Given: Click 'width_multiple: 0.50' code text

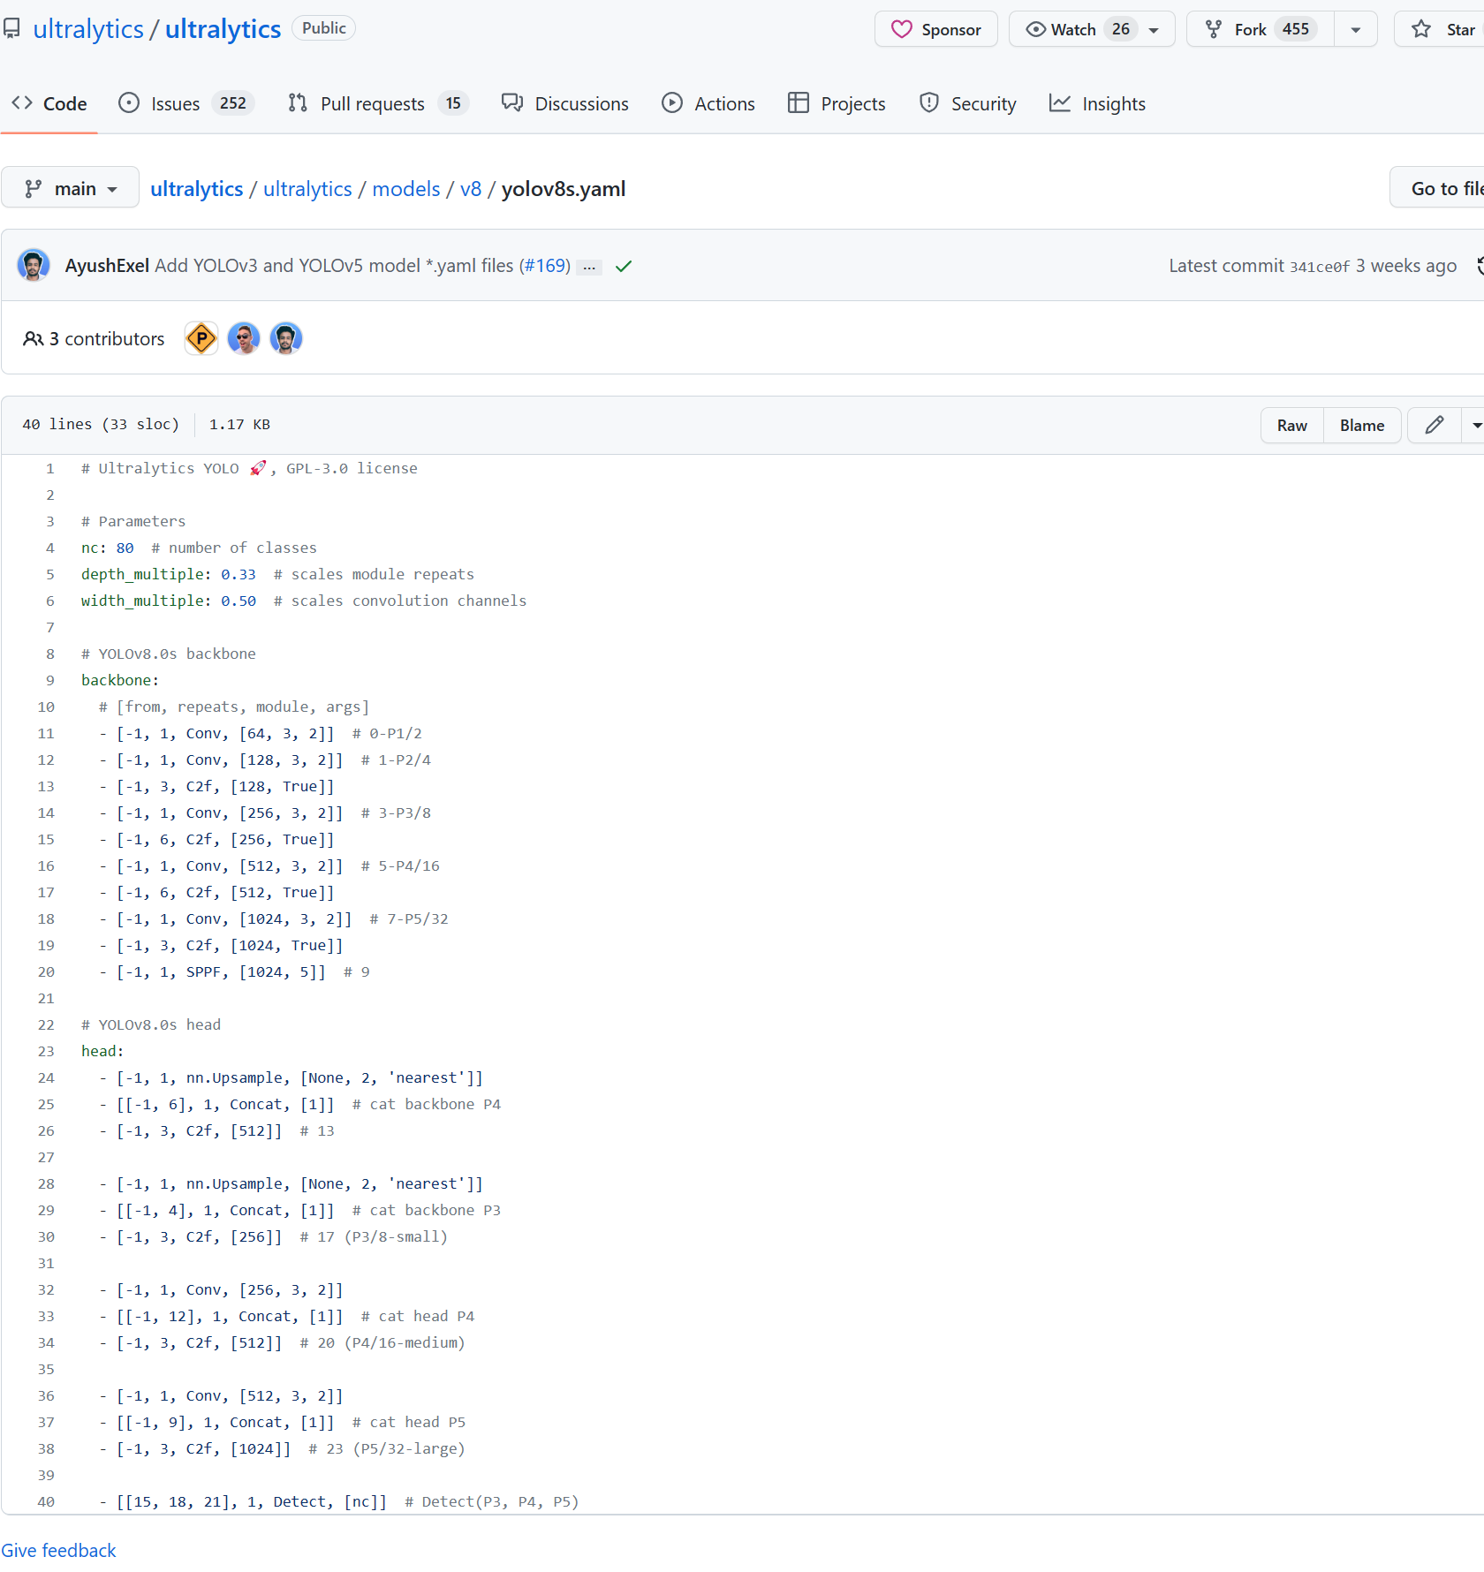Looking at the screenshot, I should click(169, 601).
